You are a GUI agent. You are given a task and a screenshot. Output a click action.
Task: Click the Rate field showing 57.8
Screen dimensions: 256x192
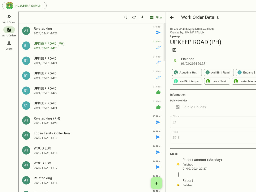click(x=213, y=137)
